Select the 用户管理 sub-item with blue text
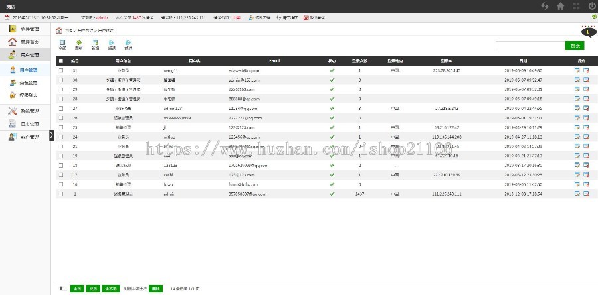This screenshot has width=598, height=295. click(x=25, y=70)
